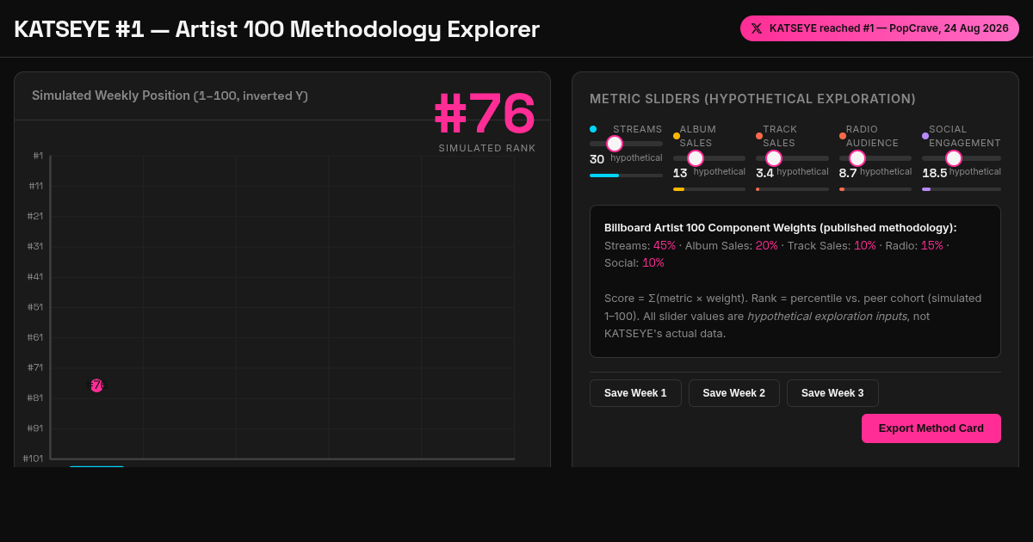Click the Streams value 30
The image size is (1033, 542).
click(597, 159)
